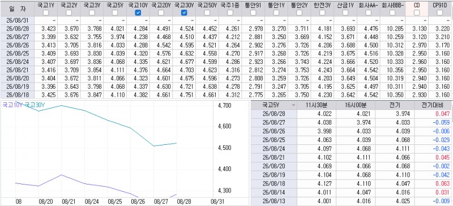453x206 pixels.
Task: Click the 국고50Y value 4.661
Action: pos(210,95)
